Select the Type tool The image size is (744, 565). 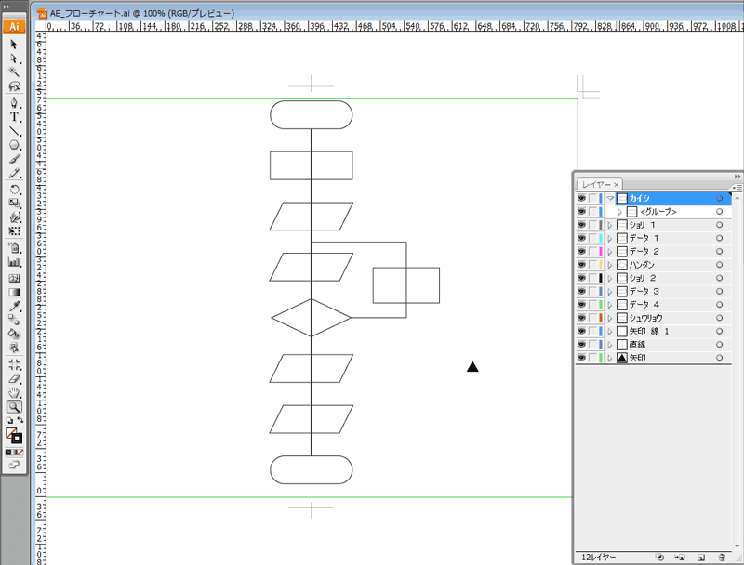(x=15, y=117)
